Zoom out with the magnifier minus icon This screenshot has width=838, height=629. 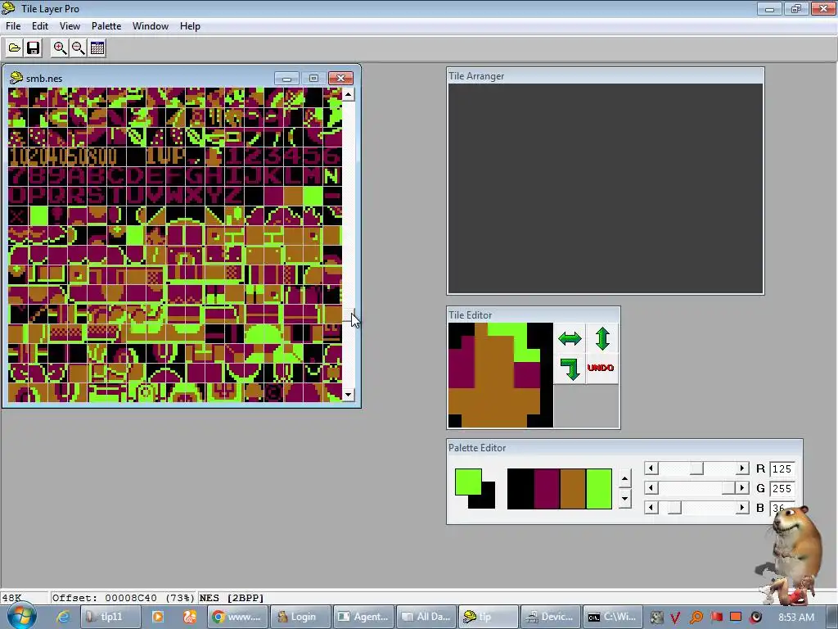click(x=79, y=48)
